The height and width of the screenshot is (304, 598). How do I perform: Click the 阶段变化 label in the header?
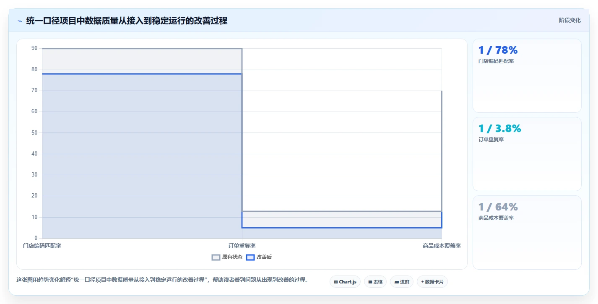pyautogui.click(x=570, y=20)
